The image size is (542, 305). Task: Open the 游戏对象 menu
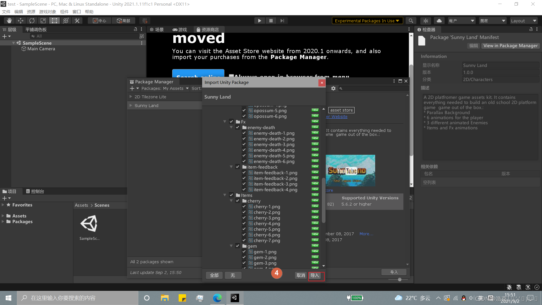coord(47,12)
